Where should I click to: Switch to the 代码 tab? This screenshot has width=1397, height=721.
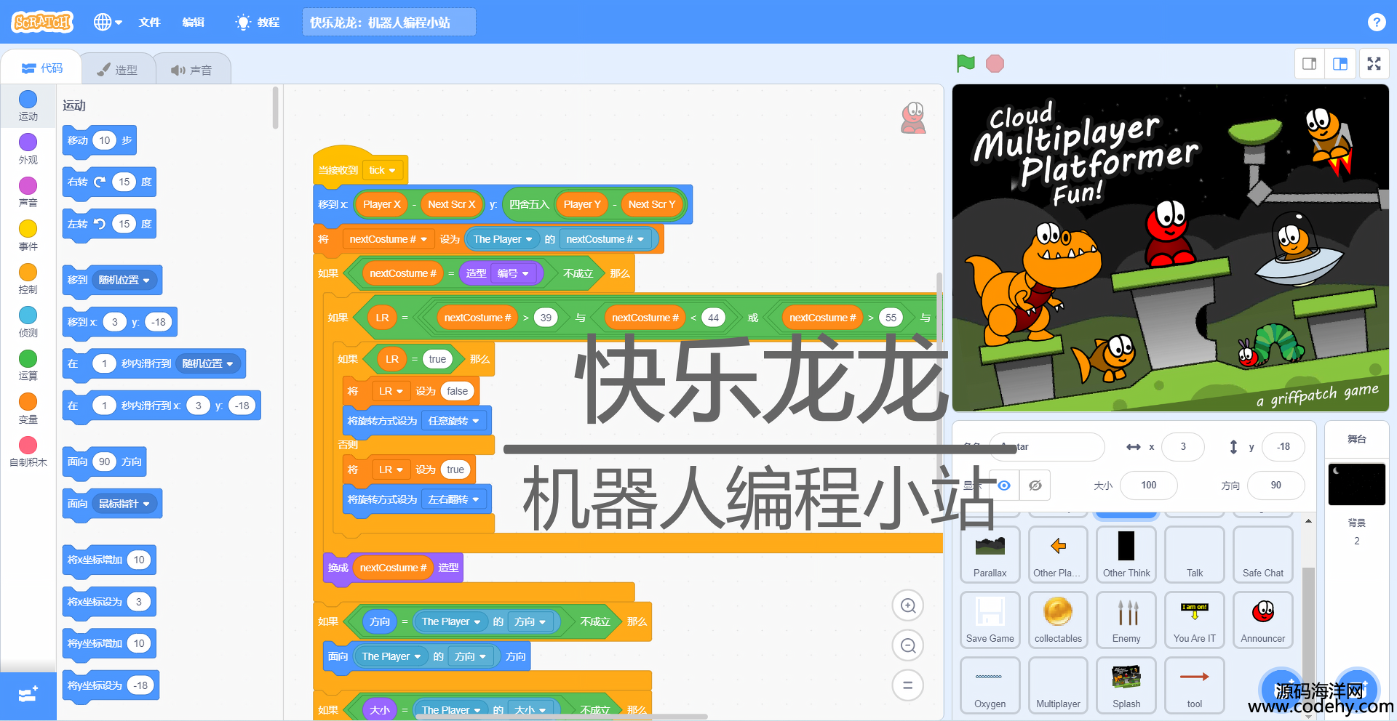click(x=42, y=68)
